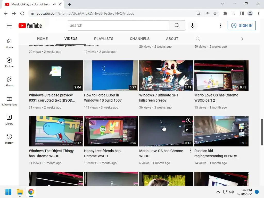Play the 0:26 Happy tree friends thumbnail

click(111, 131)
